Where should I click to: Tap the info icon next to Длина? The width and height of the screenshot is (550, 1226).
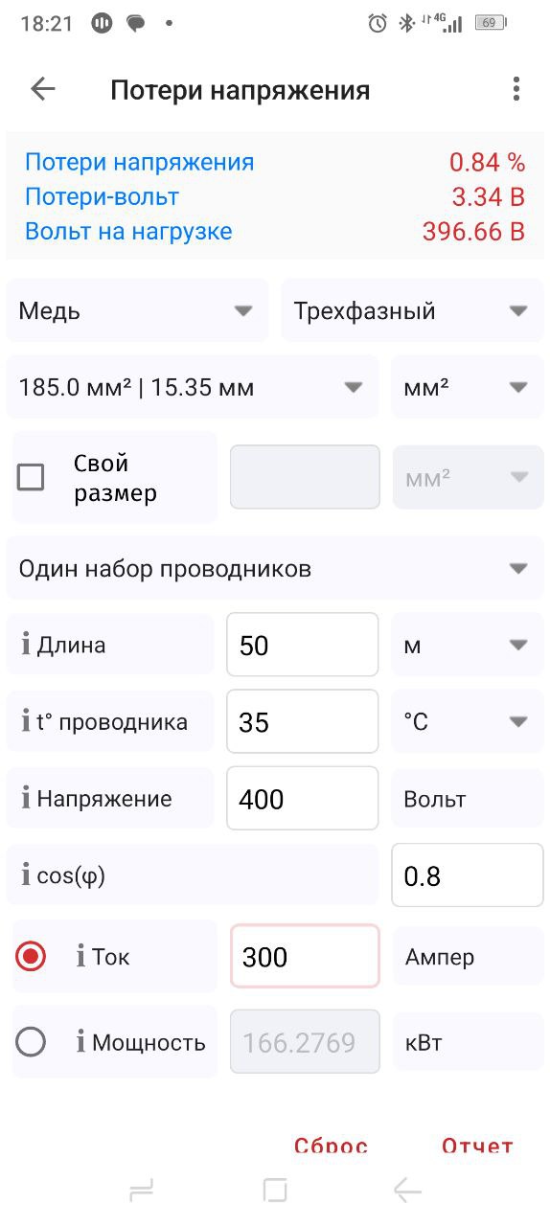(x=26, y=645)
